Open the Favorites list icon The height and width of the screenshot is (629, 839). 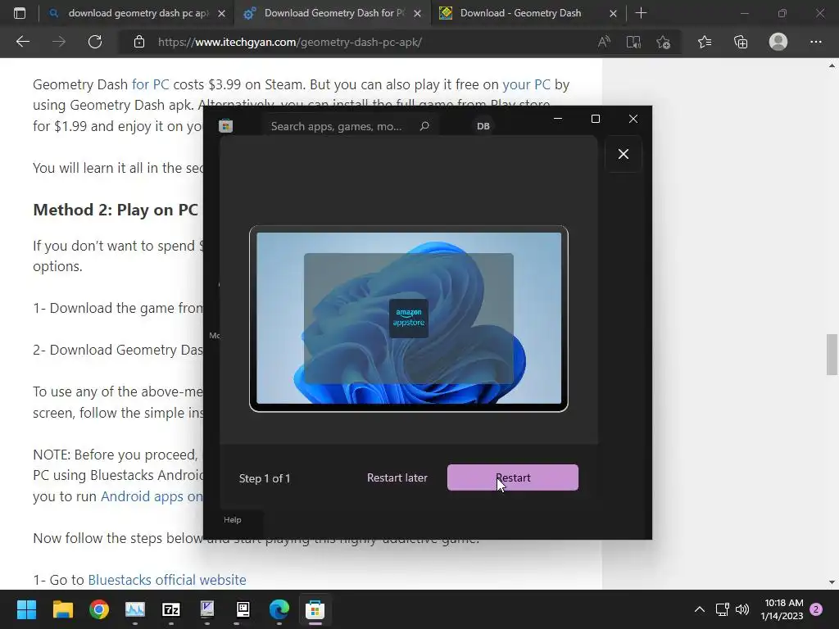point(705,42)
